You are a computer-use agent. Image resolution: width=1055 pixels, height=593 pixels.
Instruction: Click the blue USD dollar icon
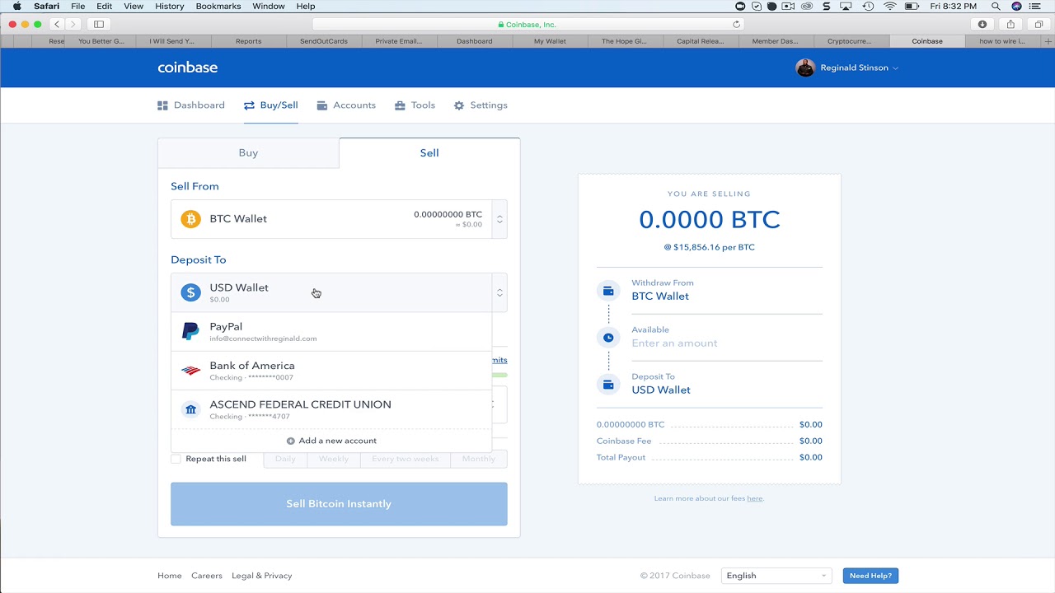(190, 292)
